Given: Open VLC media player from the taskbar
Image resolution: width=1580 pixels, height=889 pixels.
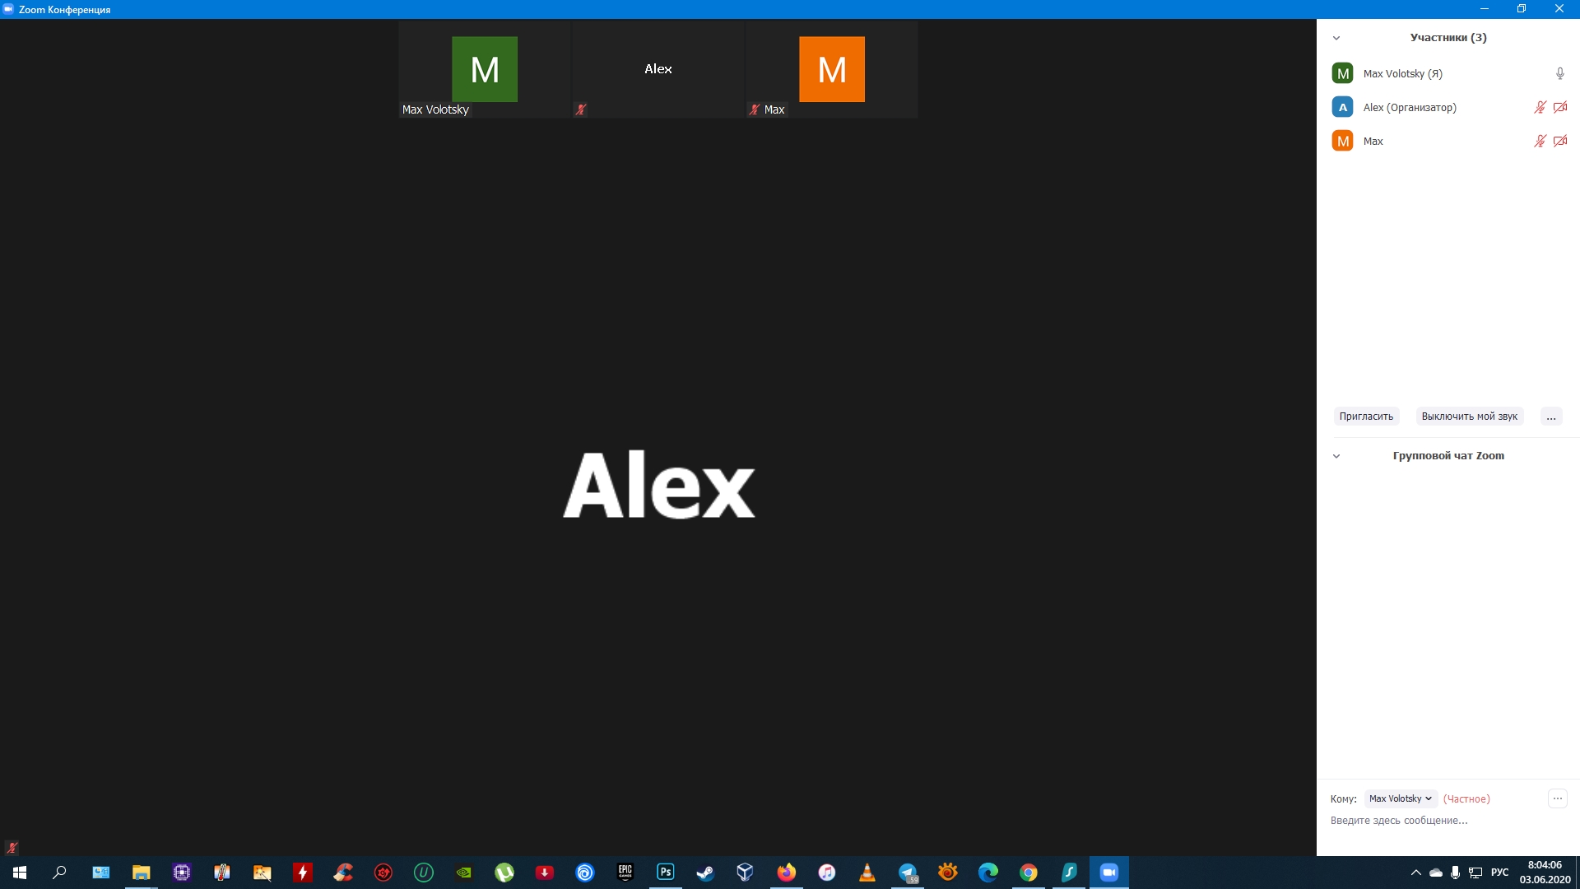Looking at the screenshot, I should click(867, 873).
